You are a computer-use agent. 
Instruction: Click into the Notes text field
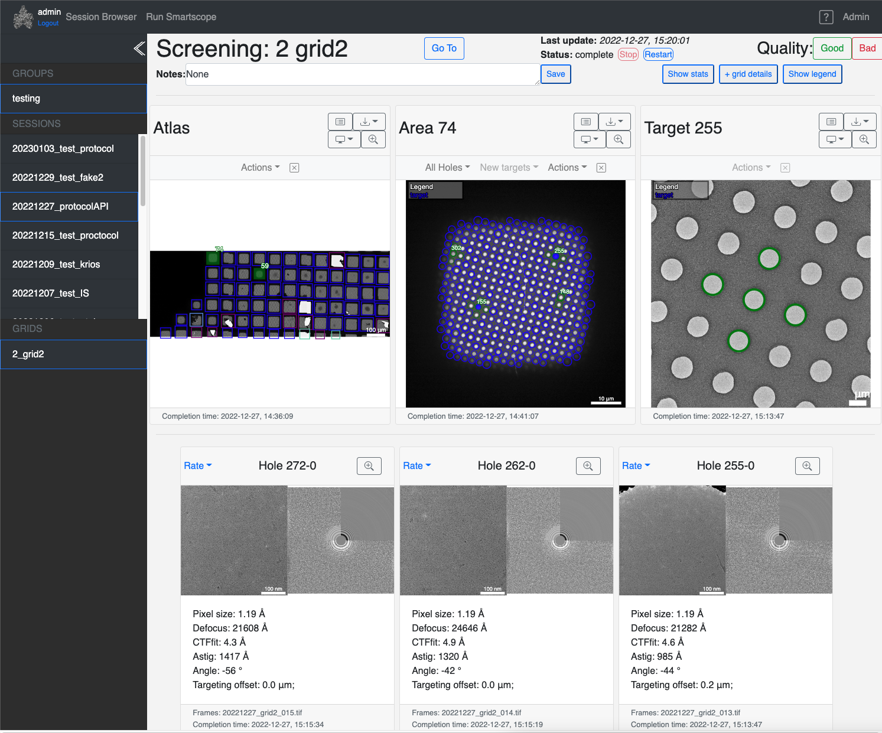pos(363,74)
